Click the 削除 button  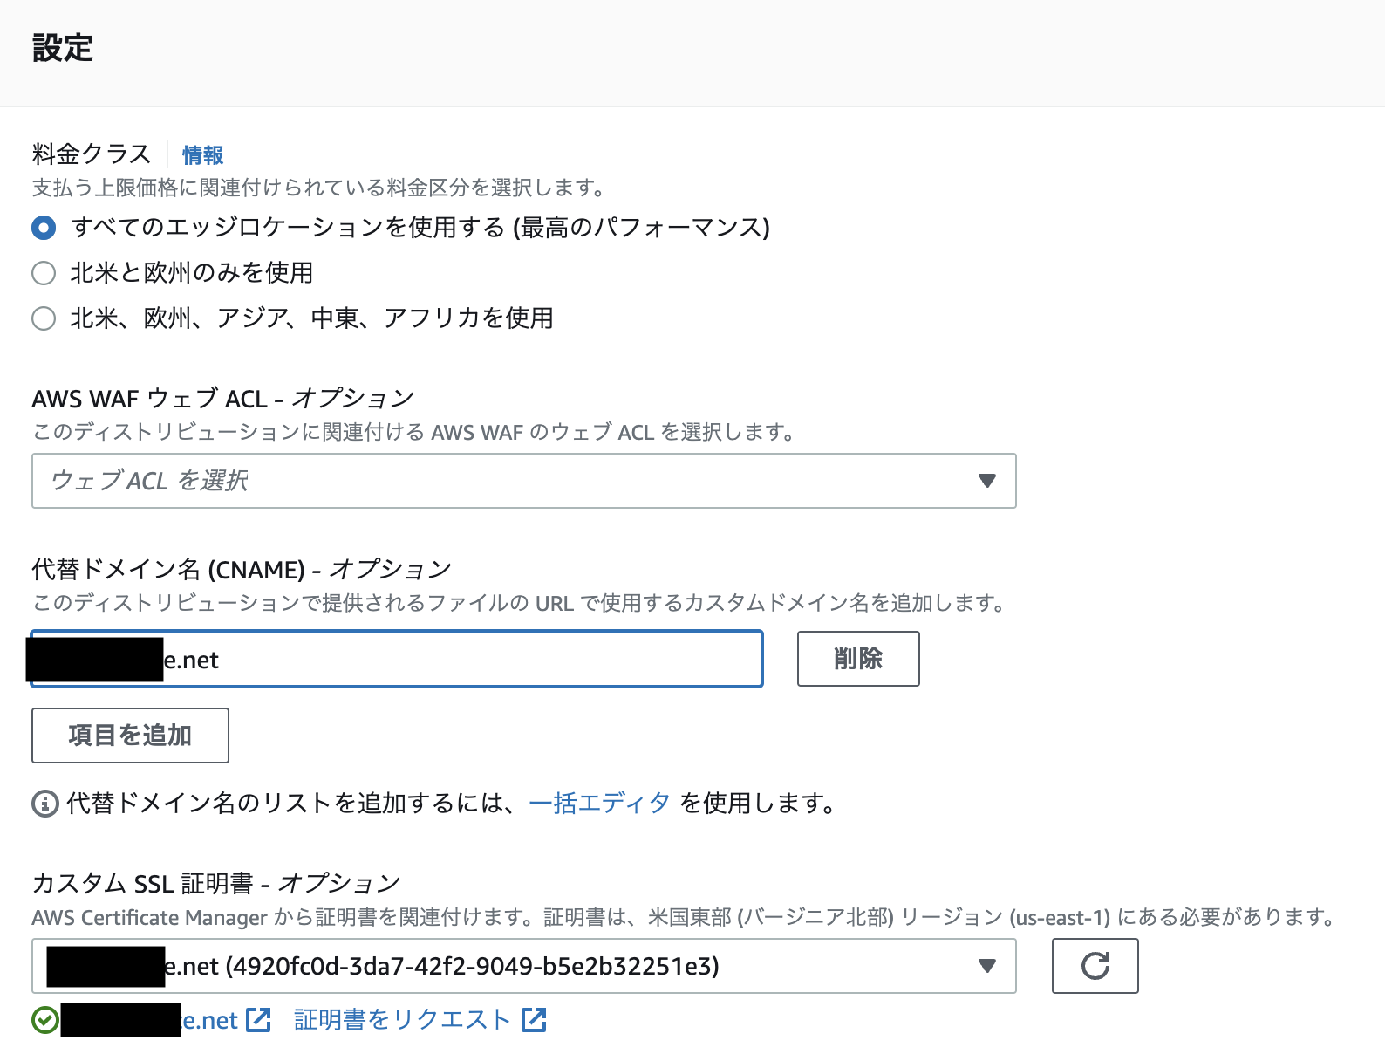click(858, 659)
